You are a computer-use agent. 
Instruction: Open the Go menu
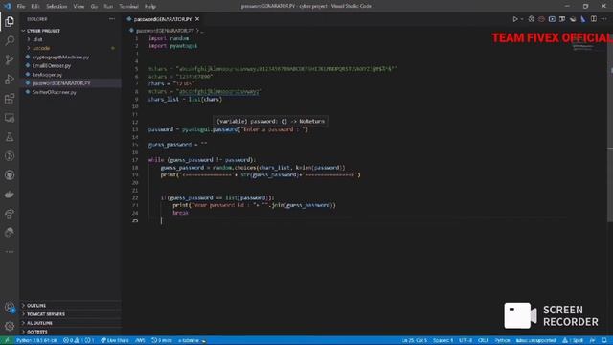click(94, 7)
